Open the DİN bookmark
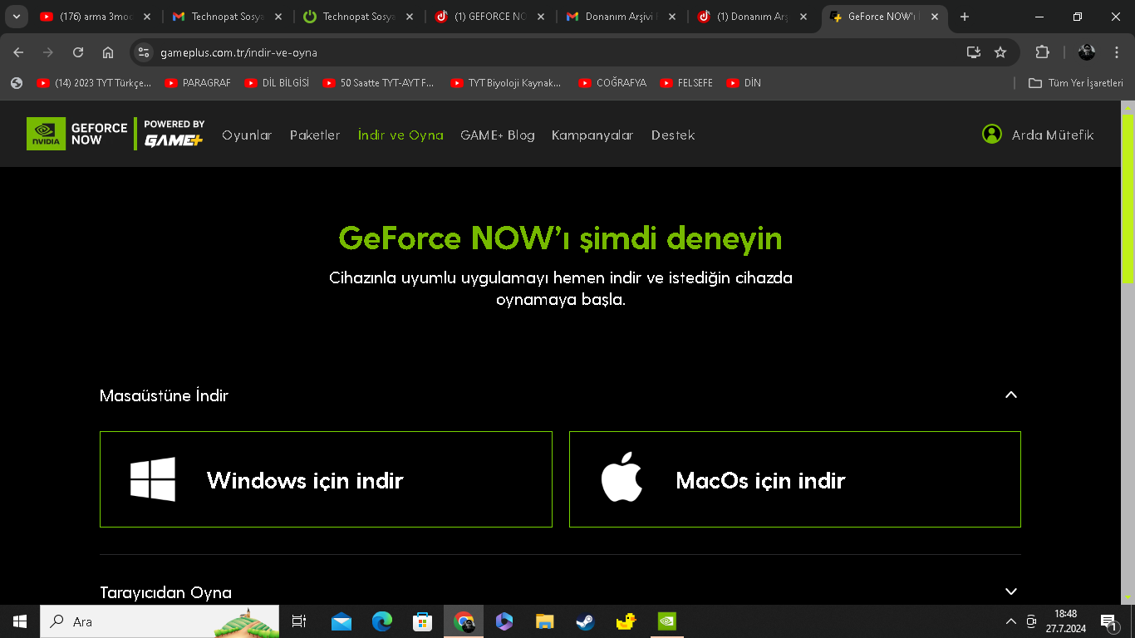Image resolution: width=1135 pixels, height=638 pixels. (743, 83)
